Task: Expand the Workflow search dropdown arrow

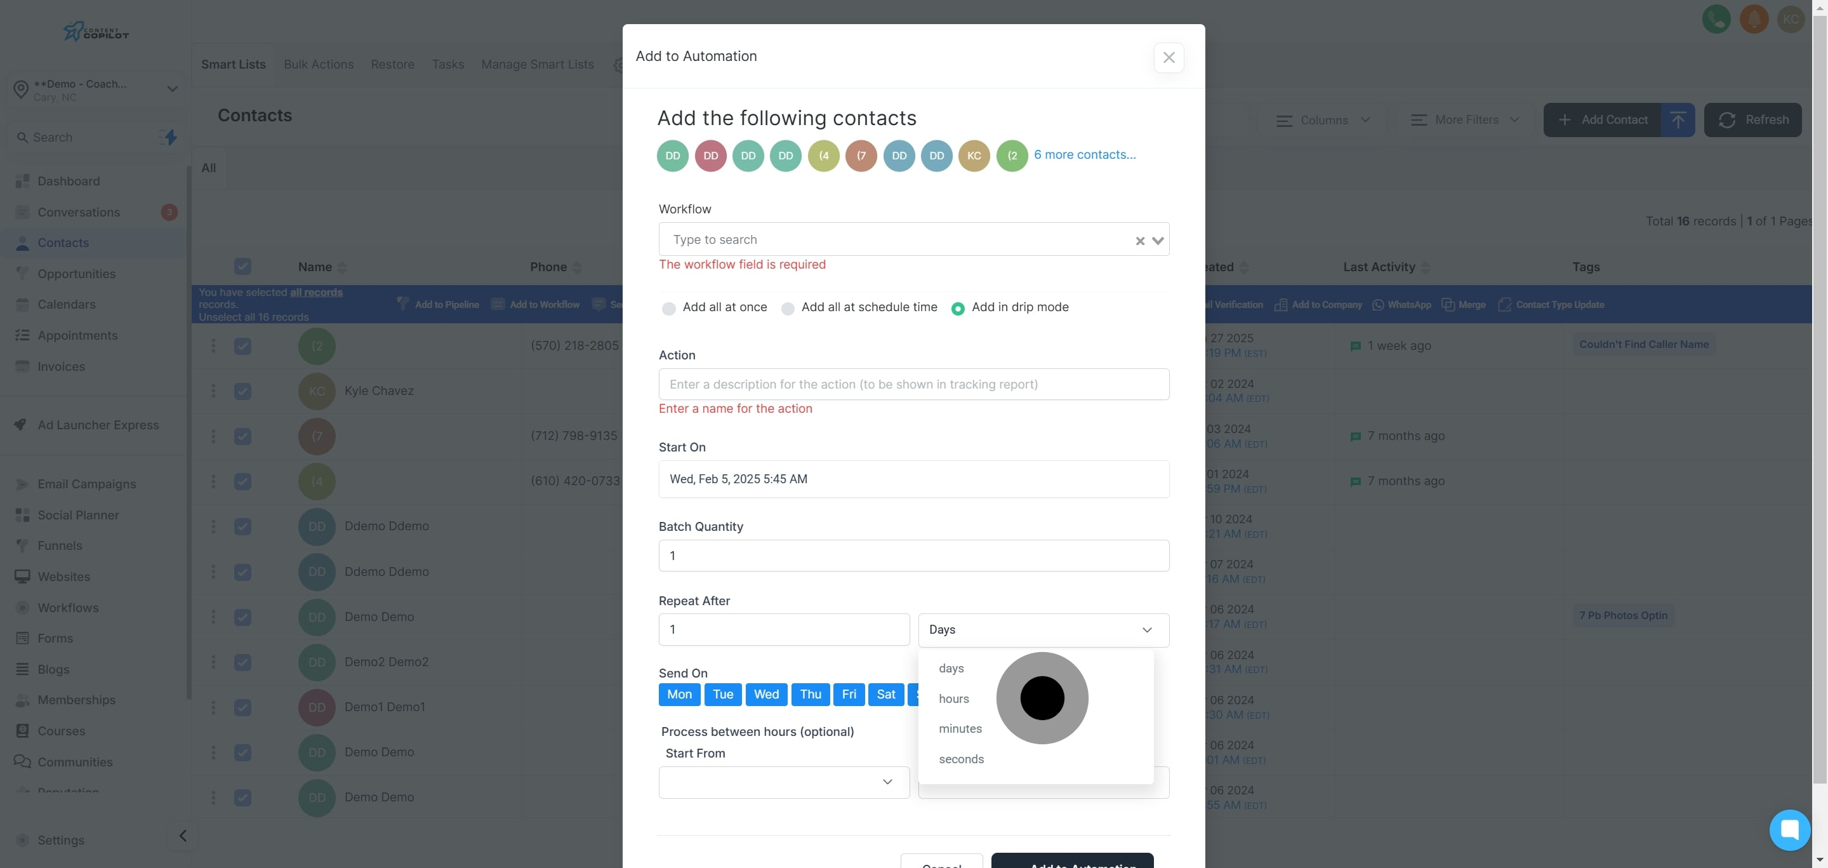Action: click(1157, 241)
